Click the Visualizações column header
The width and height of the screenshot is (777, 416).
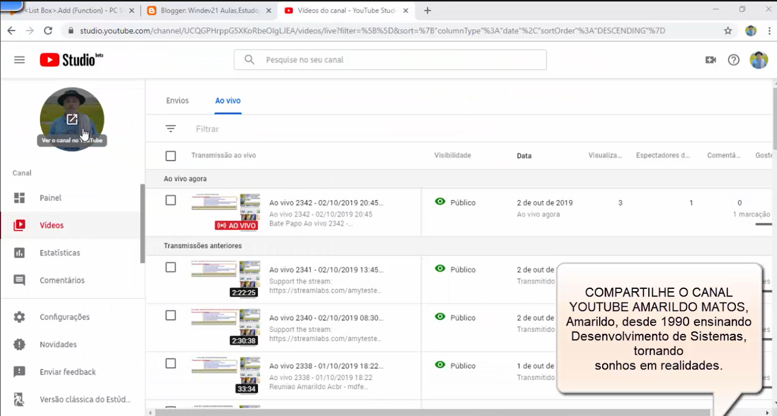(605, 155)
